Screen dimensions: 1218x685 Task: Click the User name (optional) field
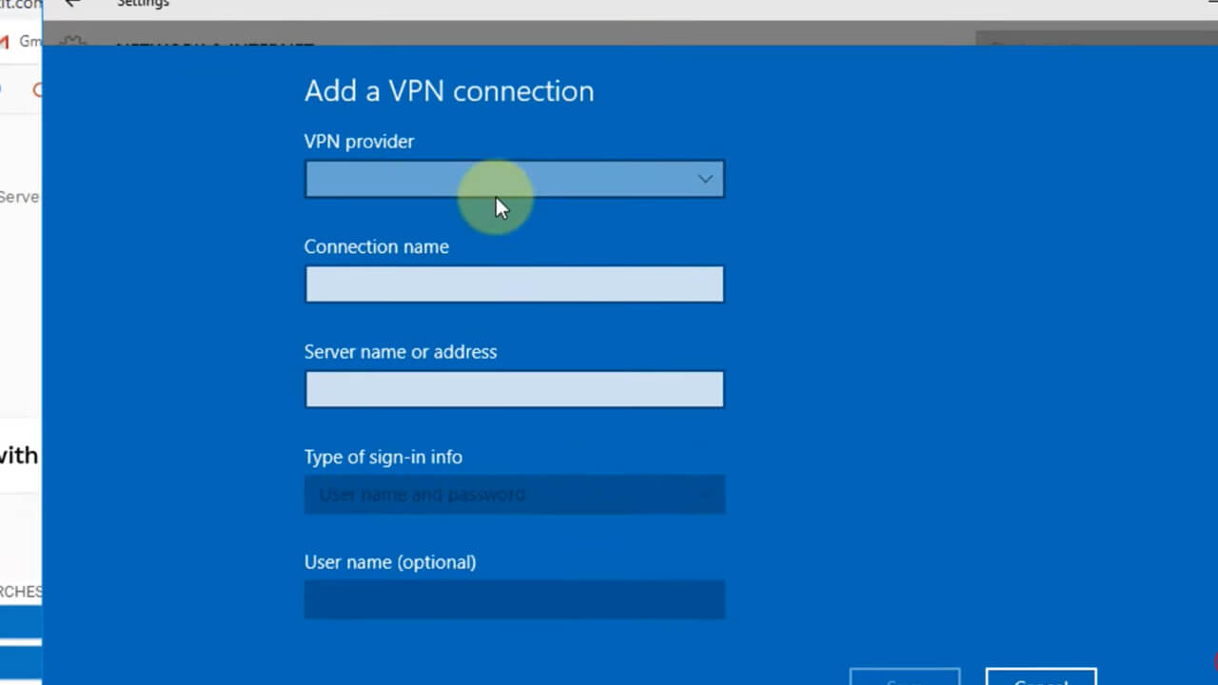pyautogui.click(x=514, y=599)
